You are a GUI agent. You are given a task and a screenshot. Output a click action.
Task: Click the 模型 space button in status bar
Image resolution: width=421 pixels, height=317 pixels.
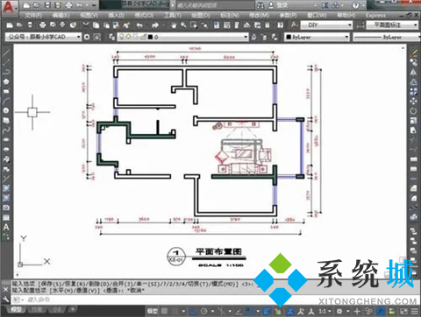[x=153, y=311]
